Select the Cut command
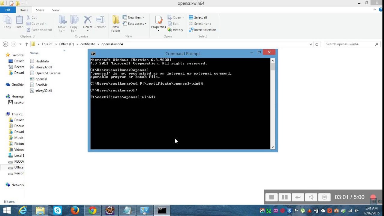Screen dimensions: 384x216 31,17
